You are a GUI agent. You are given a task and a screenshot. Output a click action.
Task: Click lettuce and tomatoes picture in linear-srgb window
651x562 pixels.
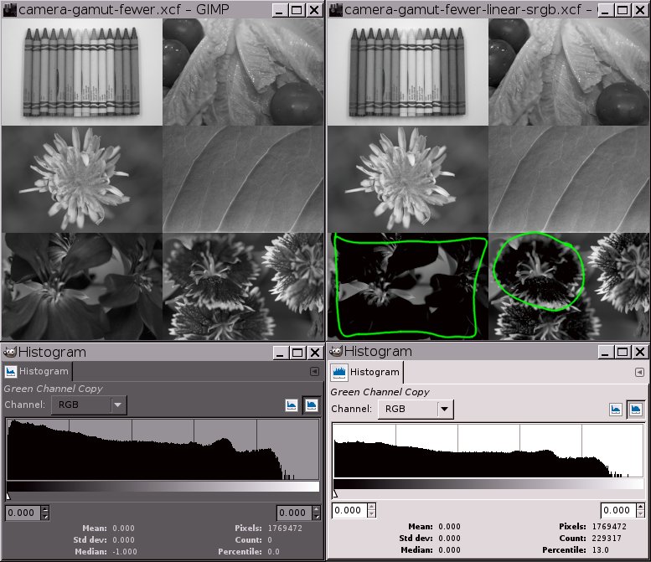[569, 72]
